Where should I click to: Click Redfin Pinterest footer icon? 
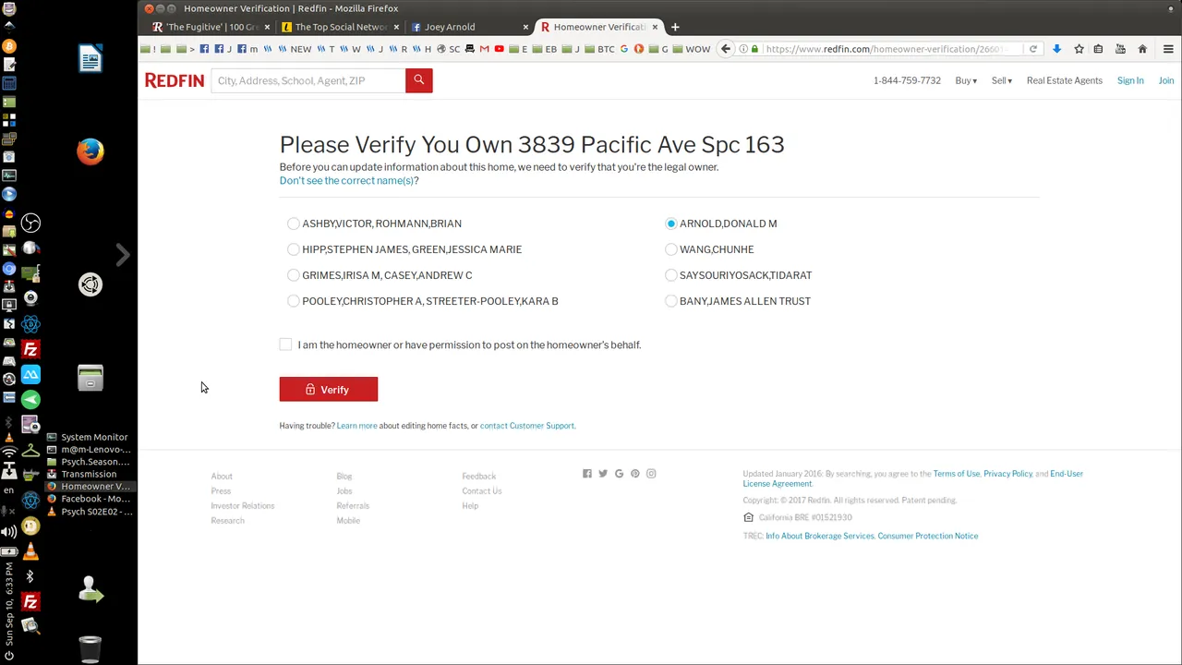(635, 474)
